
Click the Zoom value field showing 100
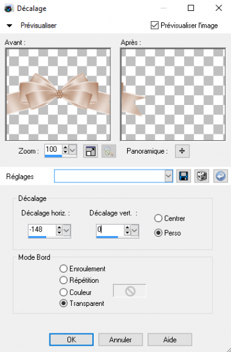53,150
